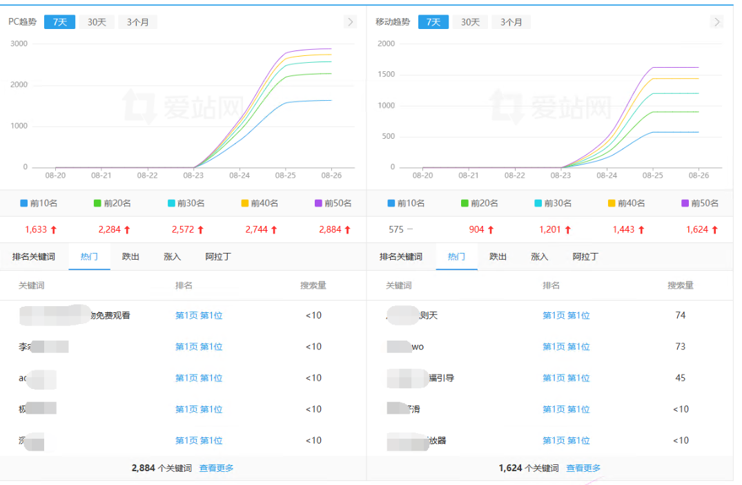The width and height of the screenshot is (742, 485).
Task: Click the red up arrow beside 2,884
Action: tap(347, 229)
